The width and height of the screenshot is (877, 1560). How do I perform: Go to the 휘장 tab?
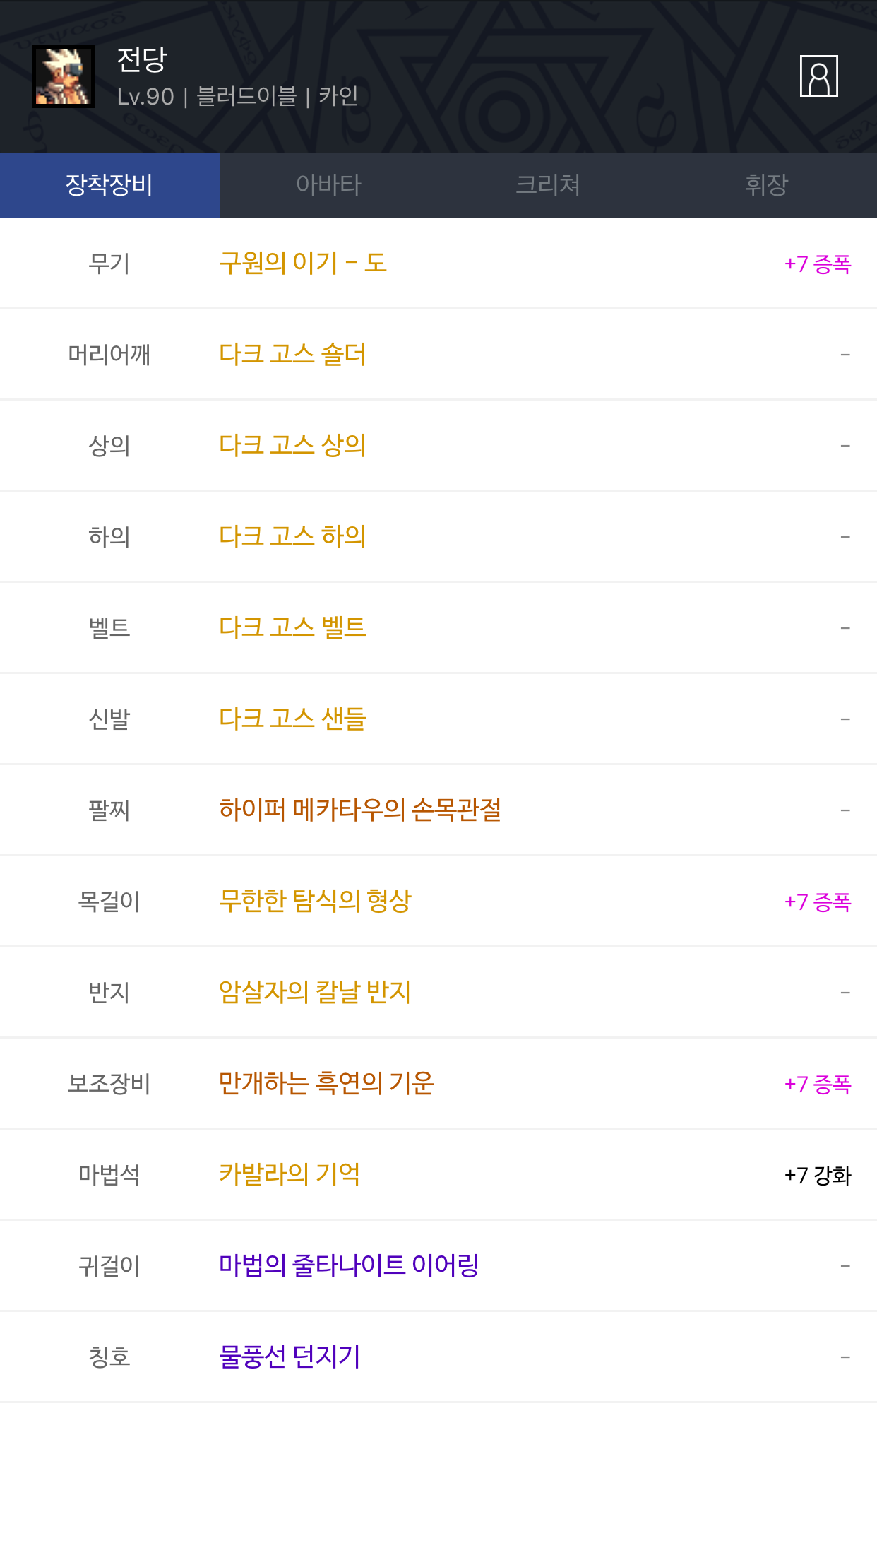766,185
